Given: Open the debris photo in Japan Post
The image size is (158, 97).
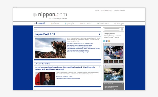Looking at the screenshot, I should coord(50,48).
